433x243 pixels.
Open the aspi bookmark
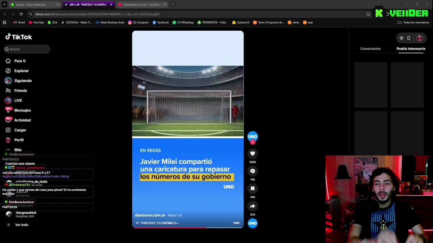308,22
